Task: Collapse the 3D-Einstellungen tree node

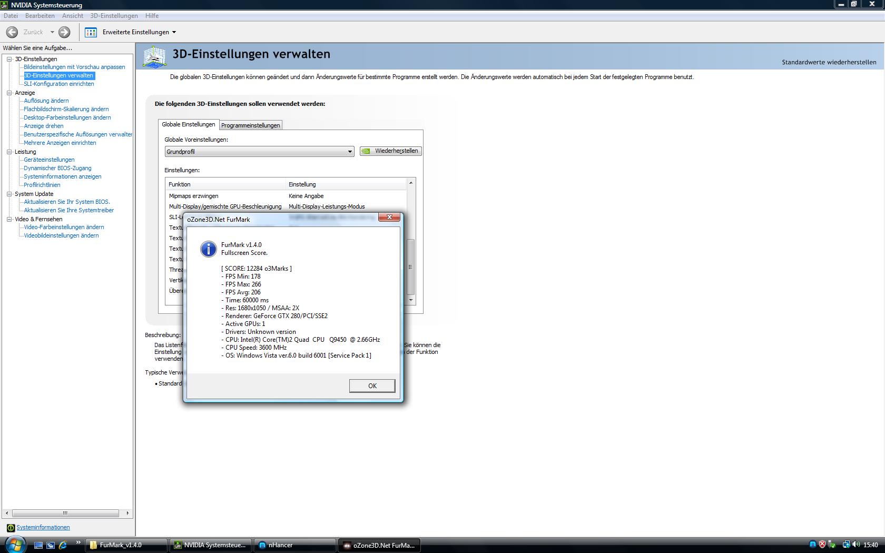Action: (9, 59)
